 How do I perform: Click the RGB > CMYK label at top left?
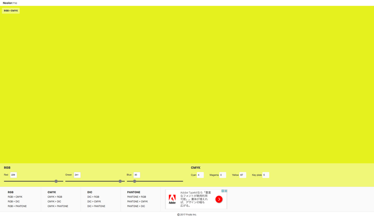tap(11, 10)
